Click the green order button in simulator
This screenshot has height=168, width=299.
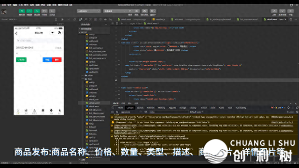21,60
